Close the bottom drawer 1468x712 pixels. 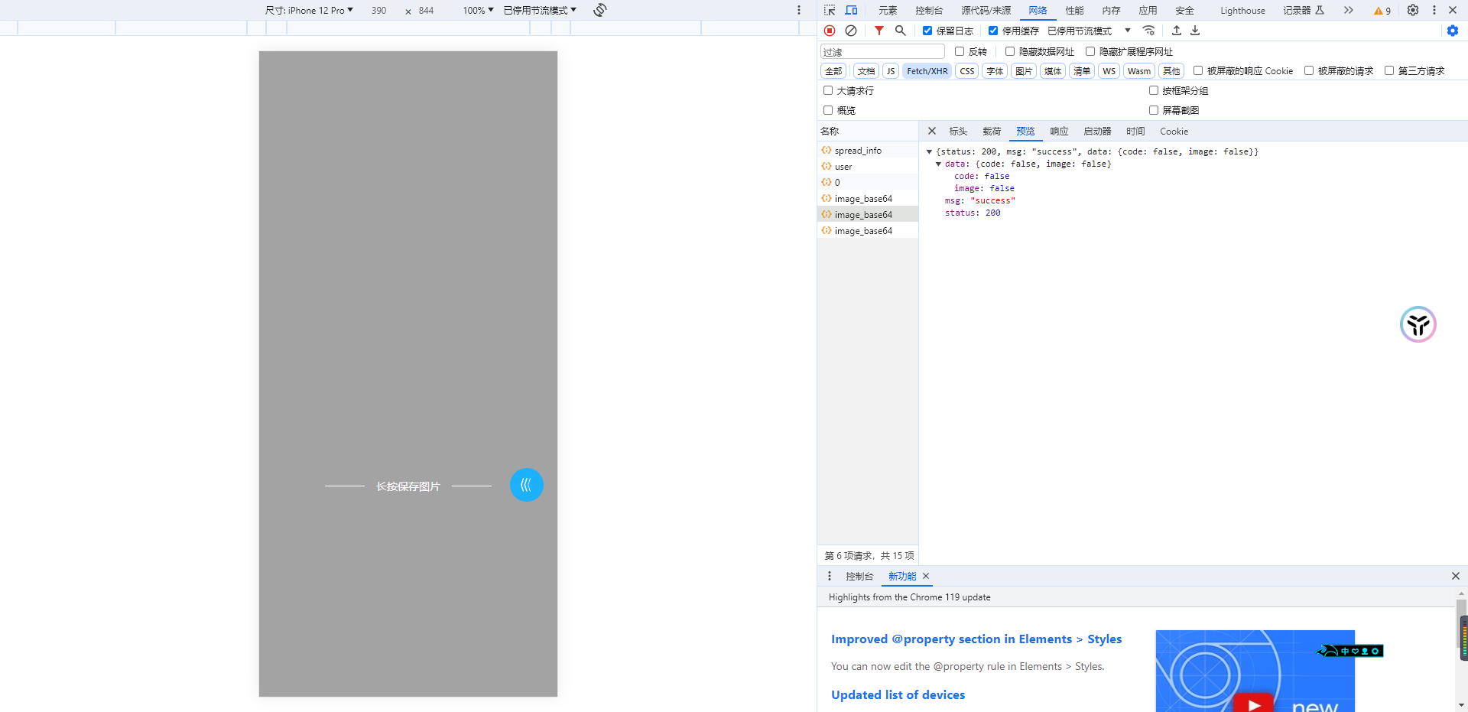point(1456,576)
